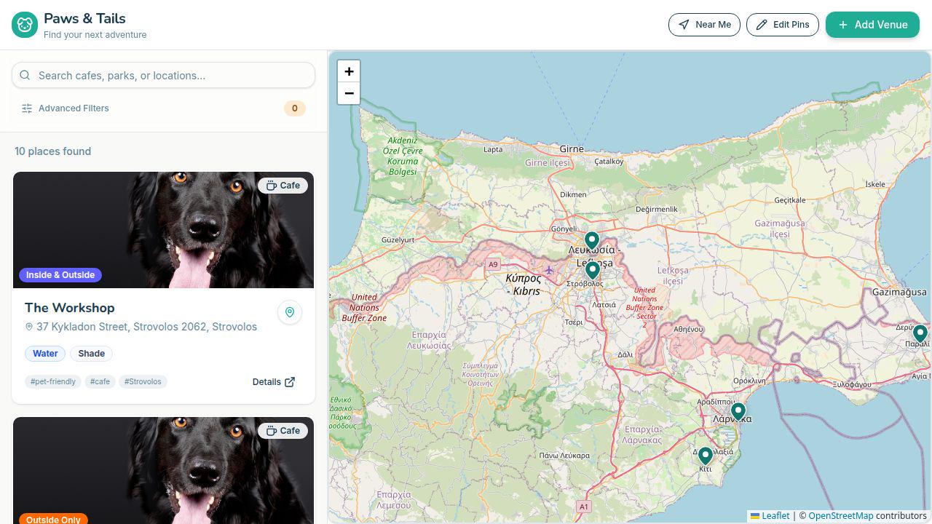Toggle the Water amenity tag
The width and height of the screenshot is (932, 524).
point(45,354)
